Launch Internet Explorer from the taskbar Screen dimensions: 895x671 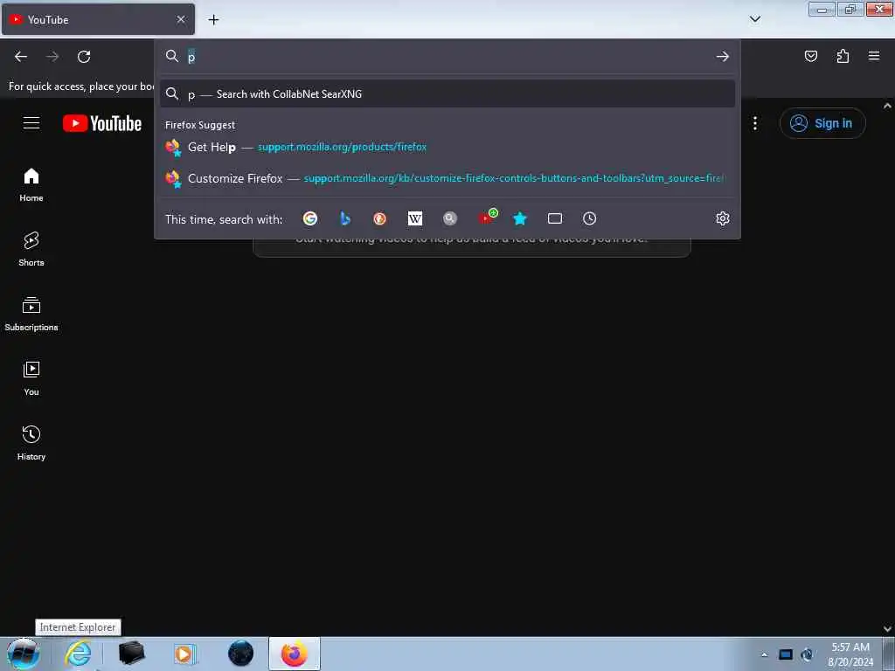tap(78, 654)
